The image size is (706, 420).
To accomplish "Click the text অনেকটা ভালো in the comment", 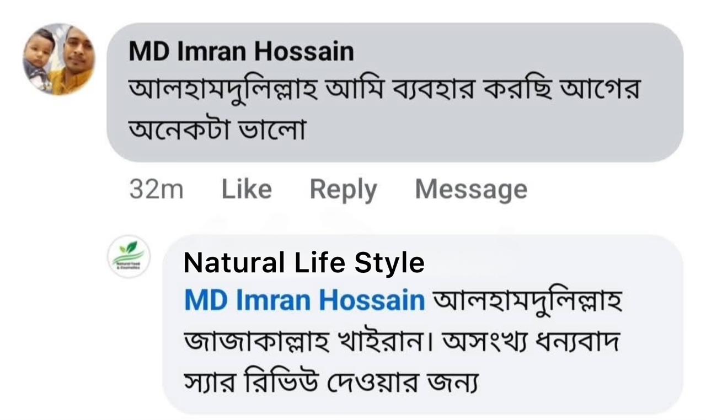I will tap(217, 130).
